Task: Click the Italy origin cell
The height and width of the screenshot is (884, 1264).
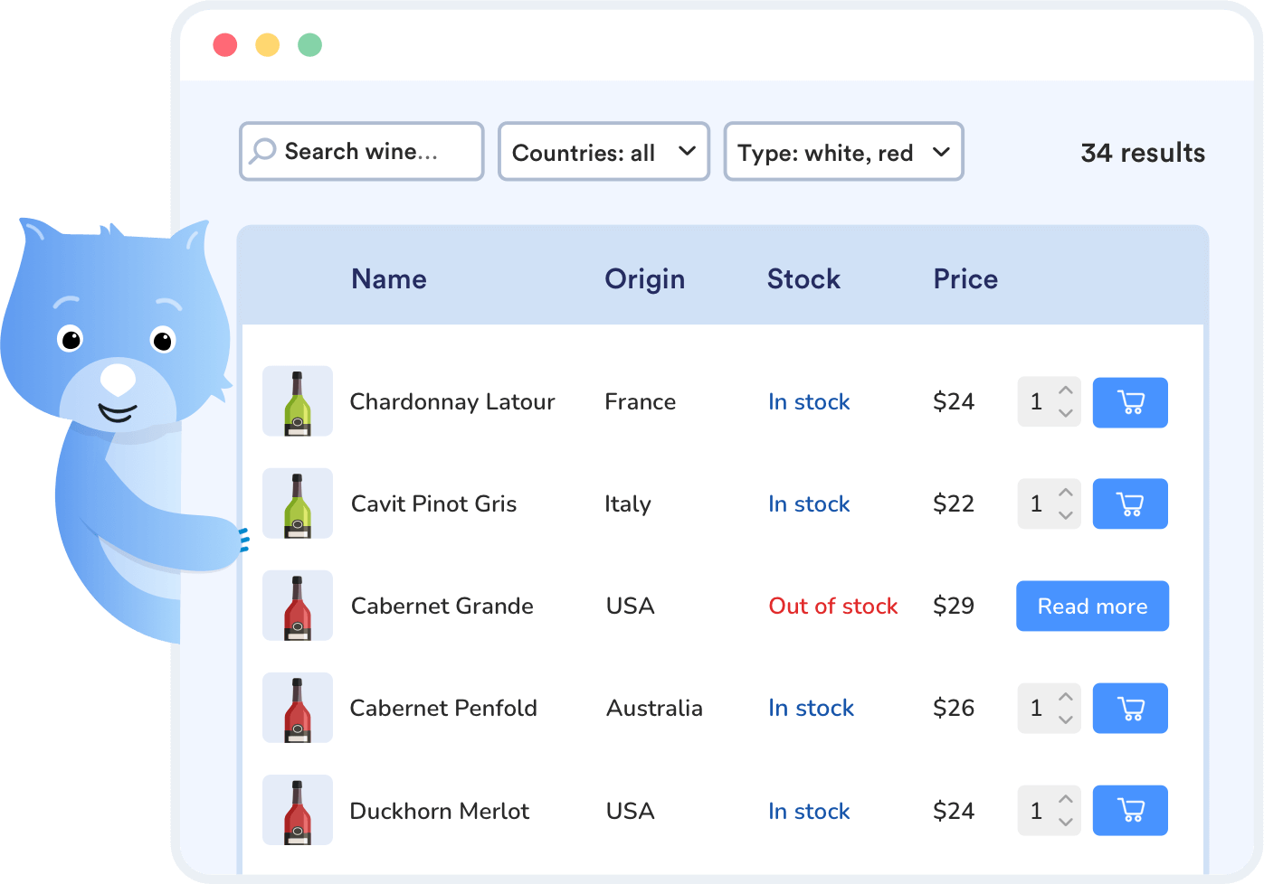Action: coord(628,503)
